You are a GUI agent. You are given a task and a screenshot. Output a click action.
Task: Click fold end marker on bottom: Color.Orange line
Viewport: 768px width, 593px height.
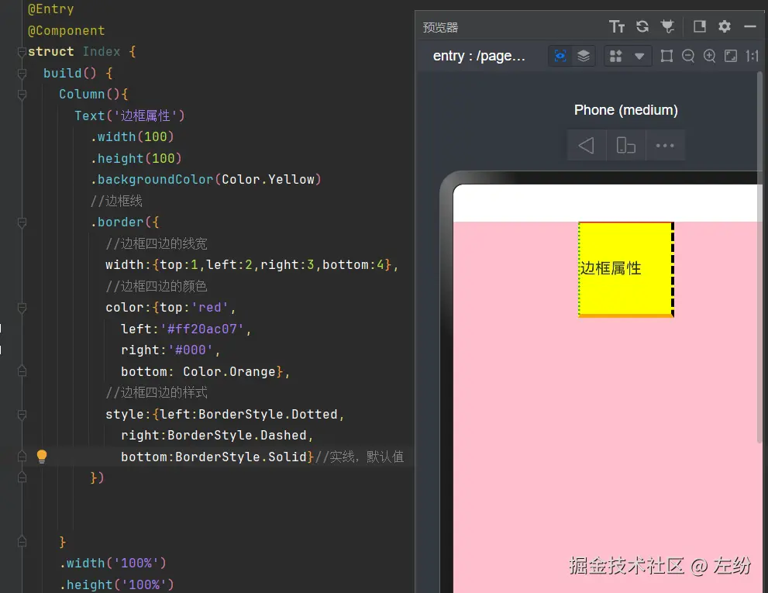22,371
